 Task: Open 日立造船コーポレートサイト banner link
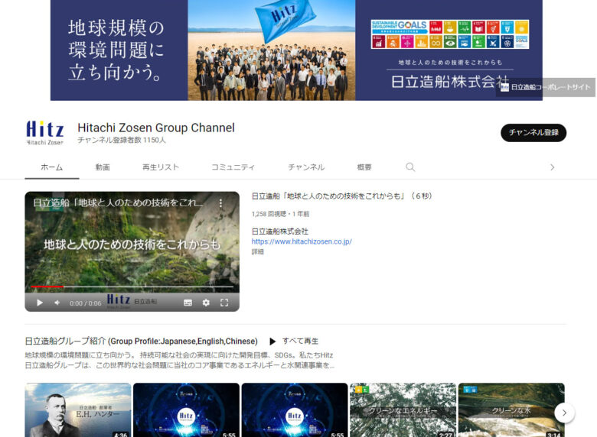(x=545, y=87)
